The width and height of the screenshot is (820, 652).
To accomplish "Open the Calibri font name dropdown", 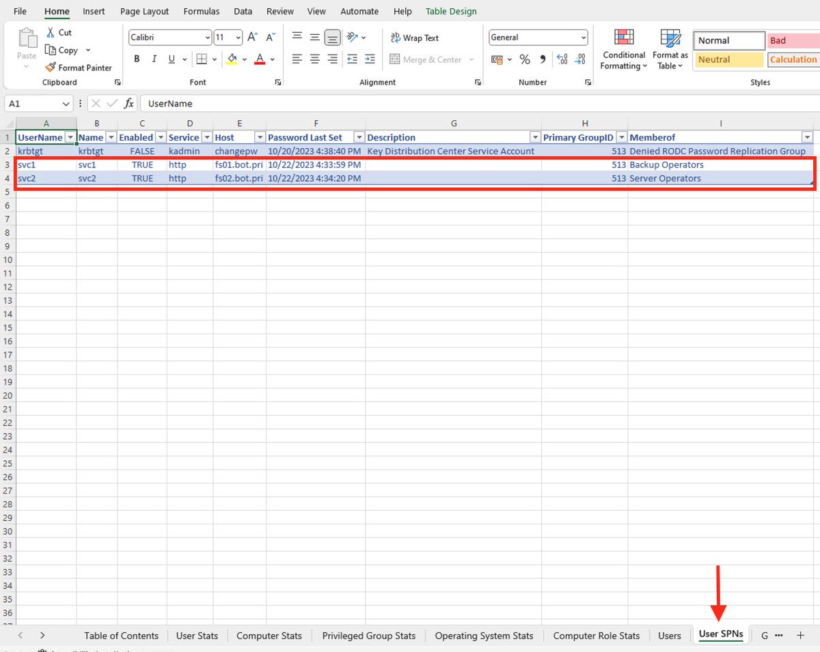I will click(207, 38).
